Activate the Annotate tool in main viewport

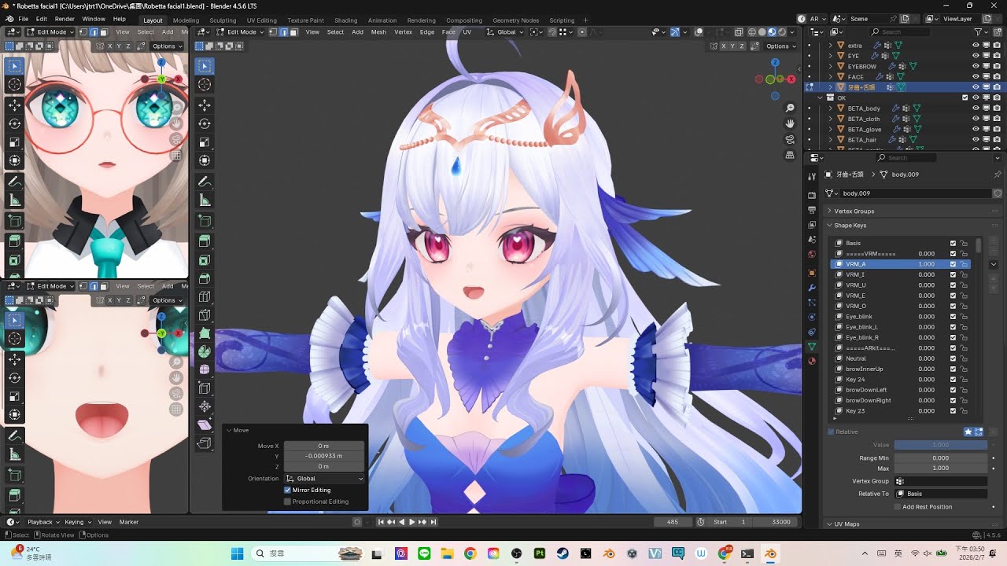[205, 182]
